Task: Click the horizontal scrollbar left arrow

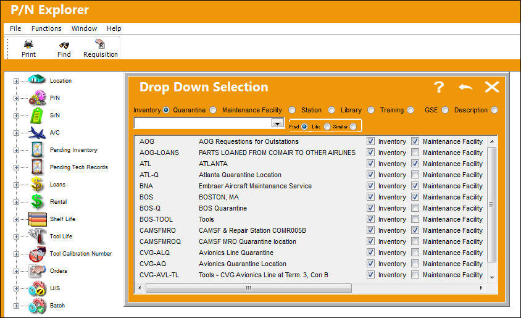Action: tap(140, 288)
